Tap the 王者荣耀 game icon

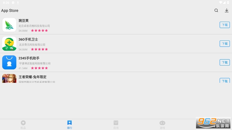coord(9,78)
